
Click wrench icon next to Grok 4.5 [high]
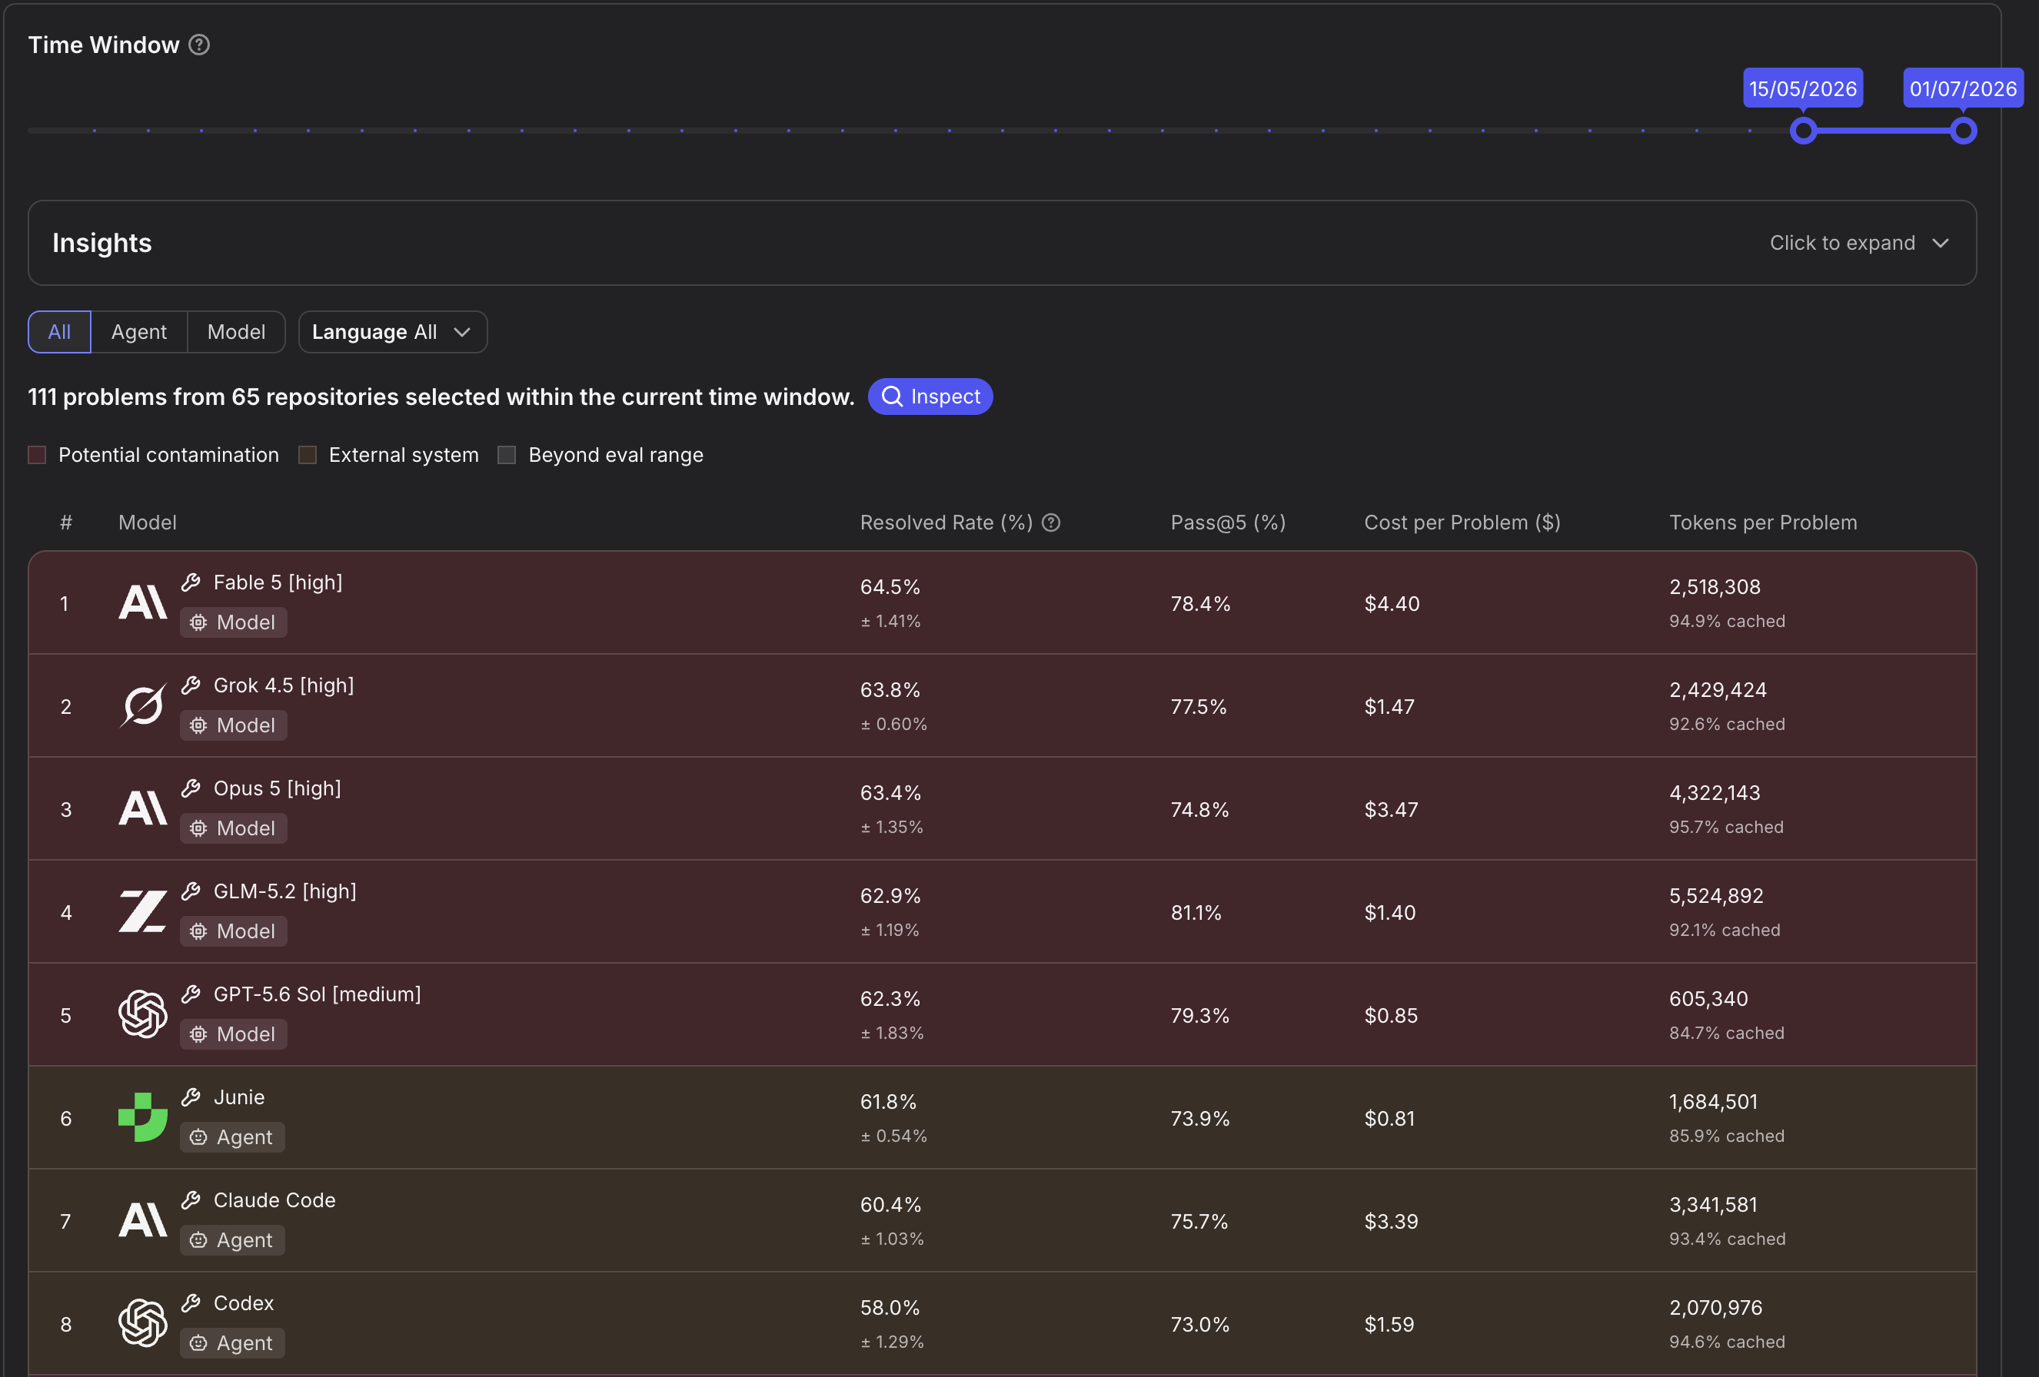[x=191, y=685]
